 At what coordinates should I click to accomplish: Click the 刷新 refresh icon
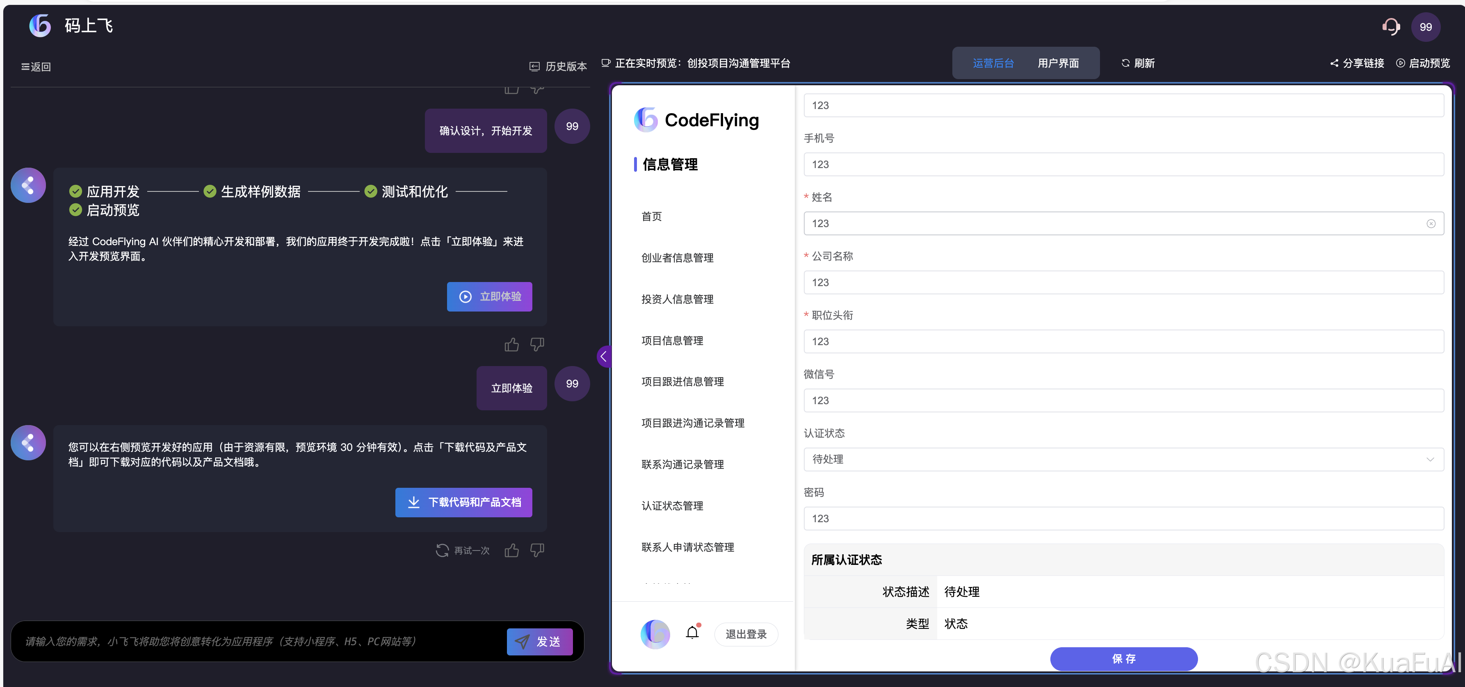1125,63
